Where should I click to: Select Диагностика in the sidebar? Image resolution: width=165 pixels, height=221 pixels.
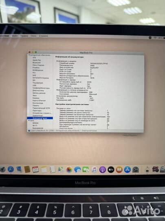coord(38,90)
